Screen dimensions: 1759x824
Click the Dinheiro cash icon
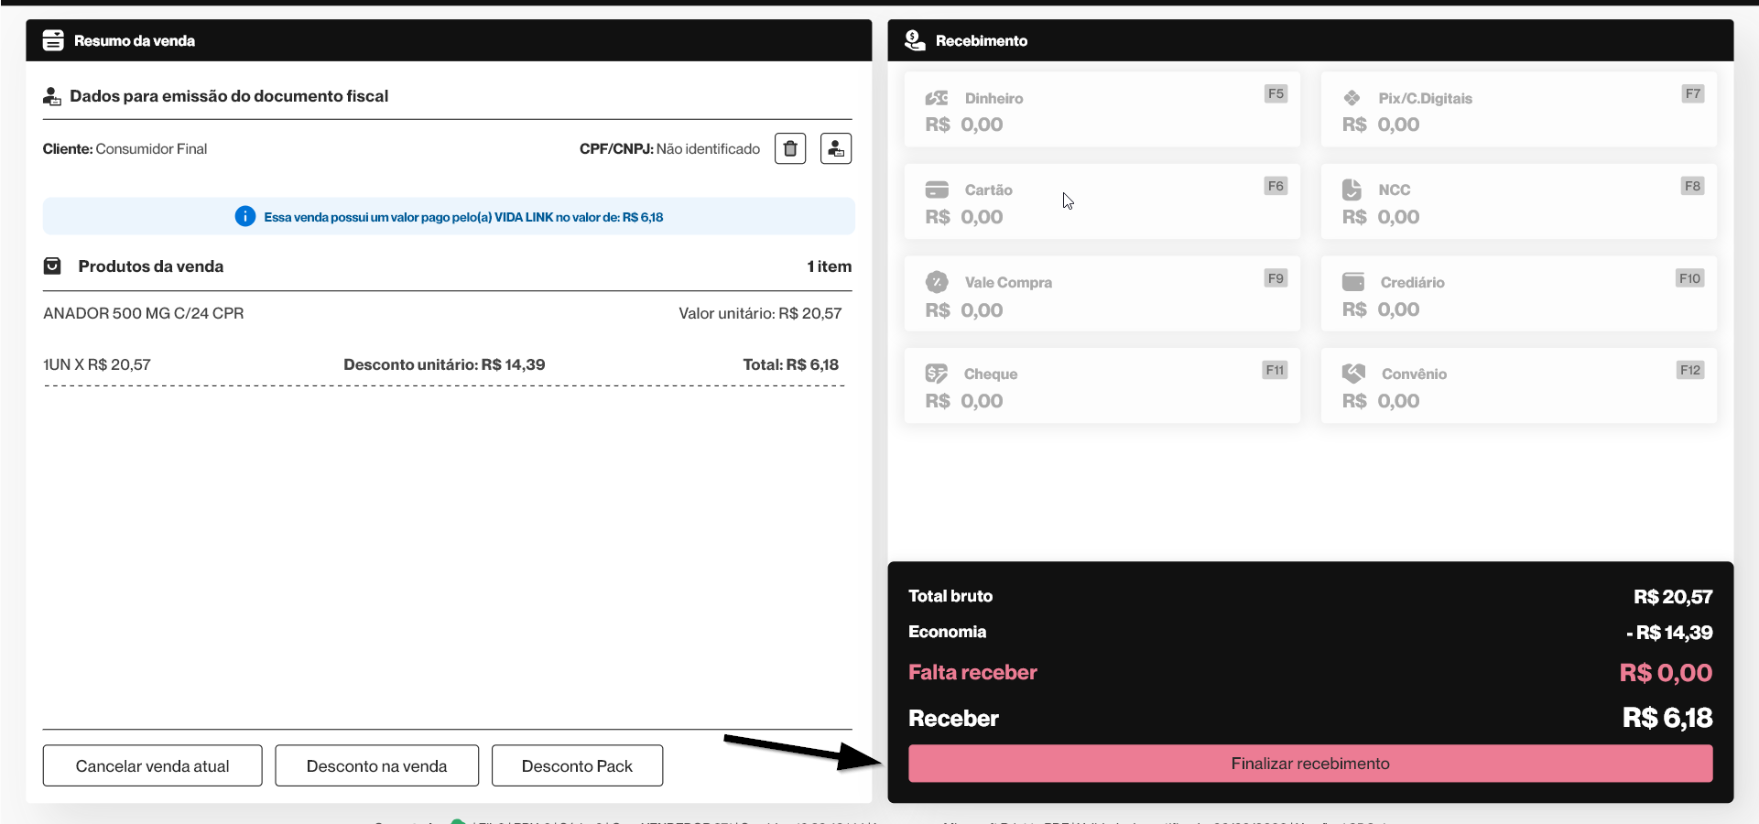937,98
